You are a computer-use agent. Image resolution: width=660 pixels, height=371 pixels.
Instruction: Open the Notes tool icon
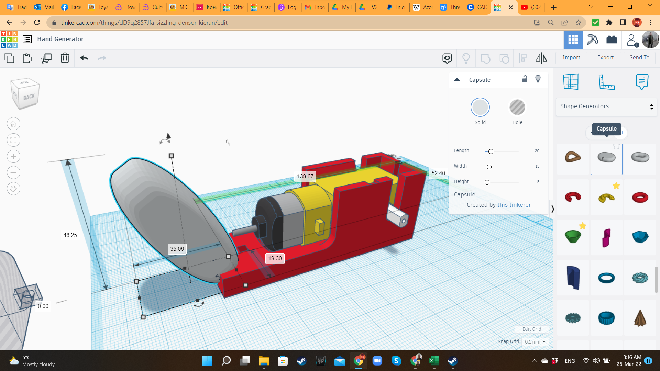[x=641, y=81]
